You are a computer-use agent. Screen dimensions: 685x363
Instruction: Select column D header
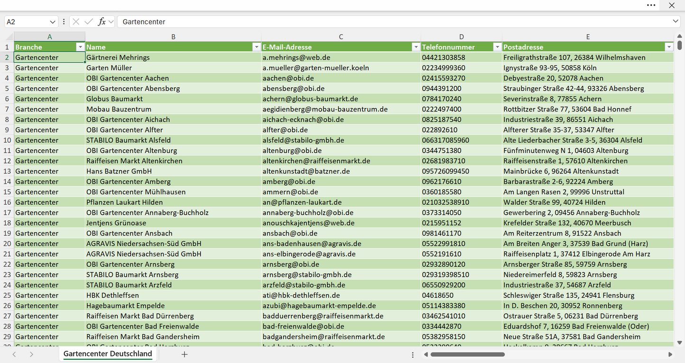[x=462, y=36]
